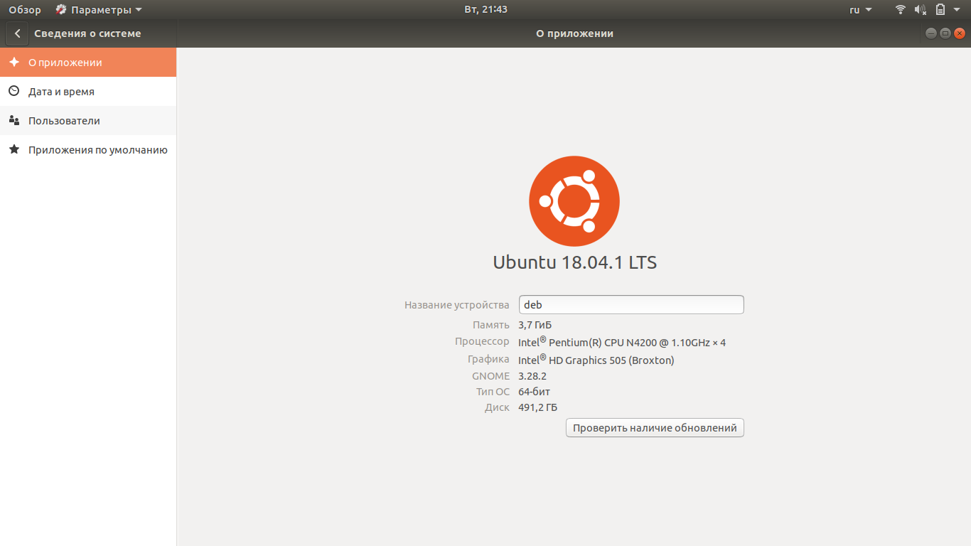This screenshot has height=546, width=971.
Task: Open the Параметры app menu dropdown
Action: click(99, 10)
